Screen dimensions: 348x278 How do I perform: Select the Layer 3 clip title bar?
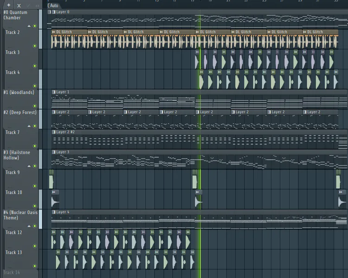click(200, 152)
